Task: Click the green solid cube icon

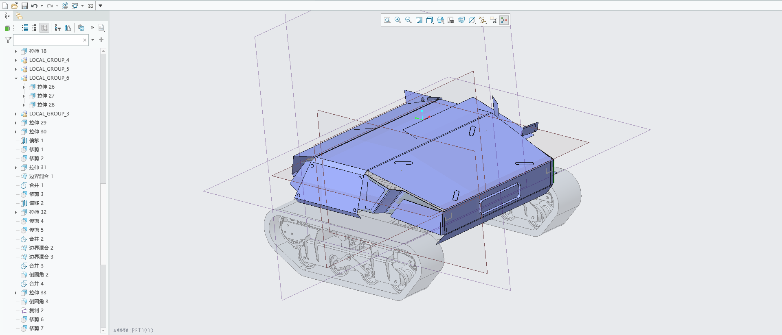Action: [x=7, y=28]
